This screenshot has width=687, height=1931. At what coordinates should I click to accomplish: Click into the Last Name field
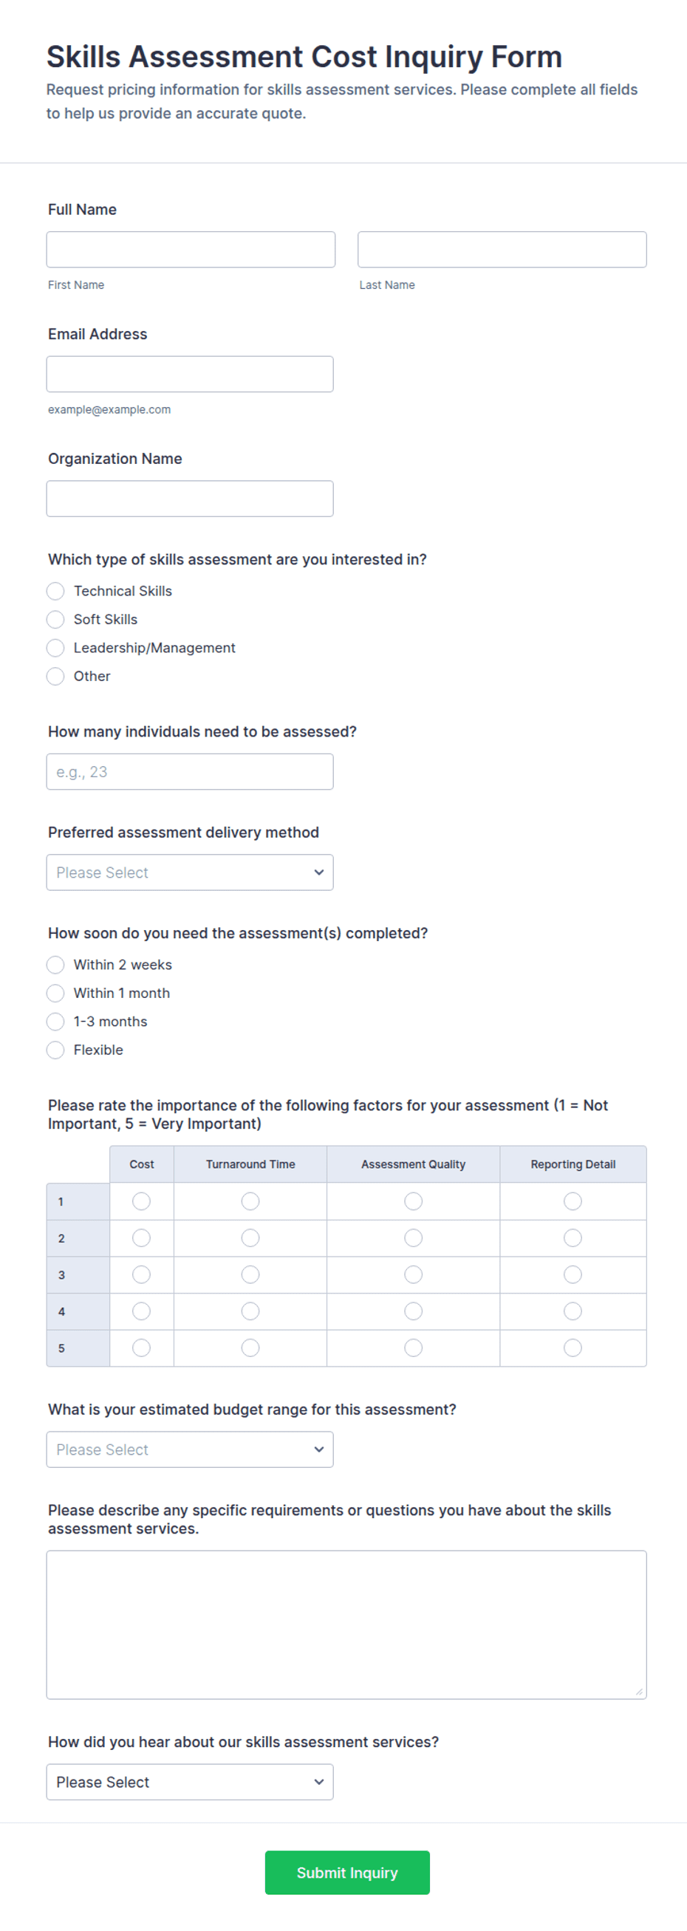[502, 250]
